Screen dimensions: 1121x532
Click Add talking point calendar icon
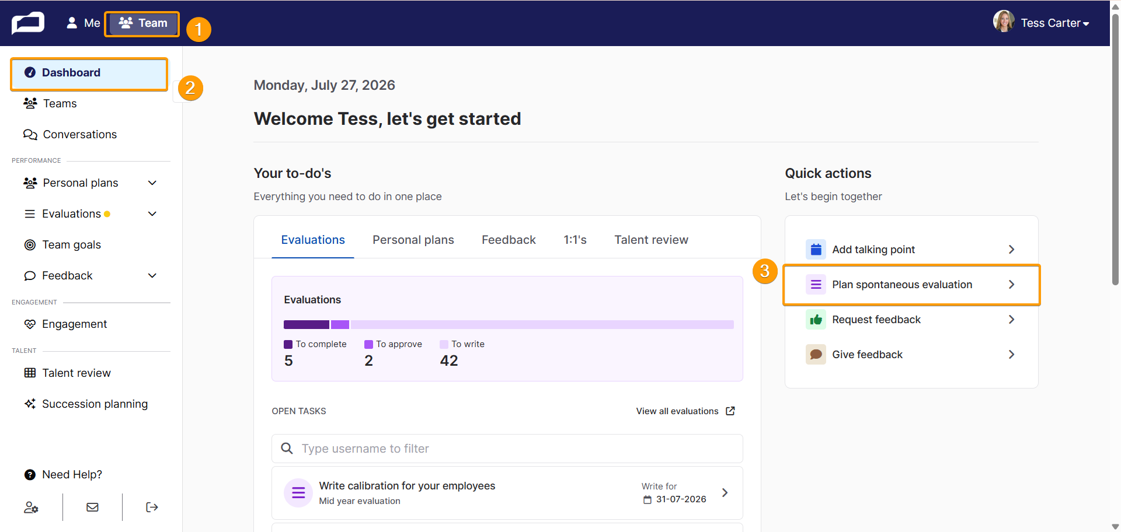816,250
